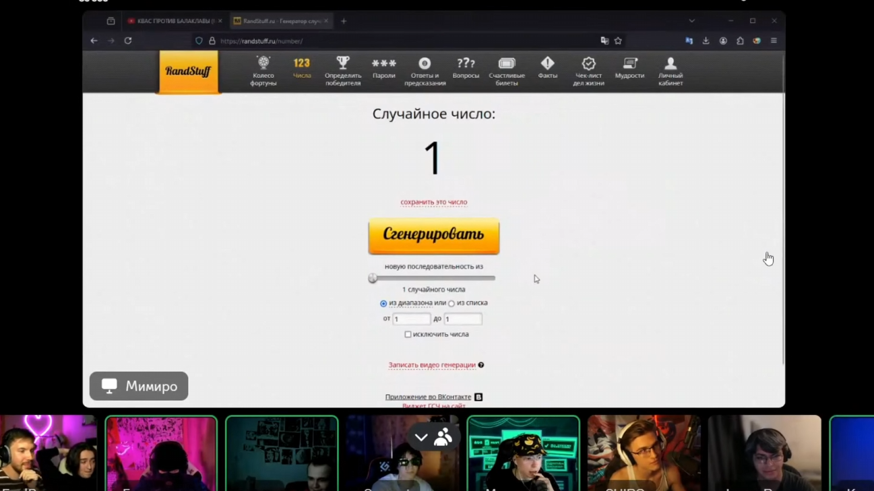Viewport: 874px width, 491px height.
Task: Open Счастливые билеты section
Action: (x=507, y=71)
